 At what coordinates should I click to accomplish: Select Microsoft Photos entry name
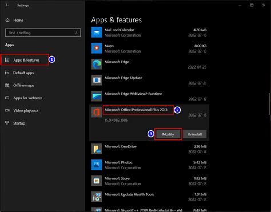coord(118,162)
